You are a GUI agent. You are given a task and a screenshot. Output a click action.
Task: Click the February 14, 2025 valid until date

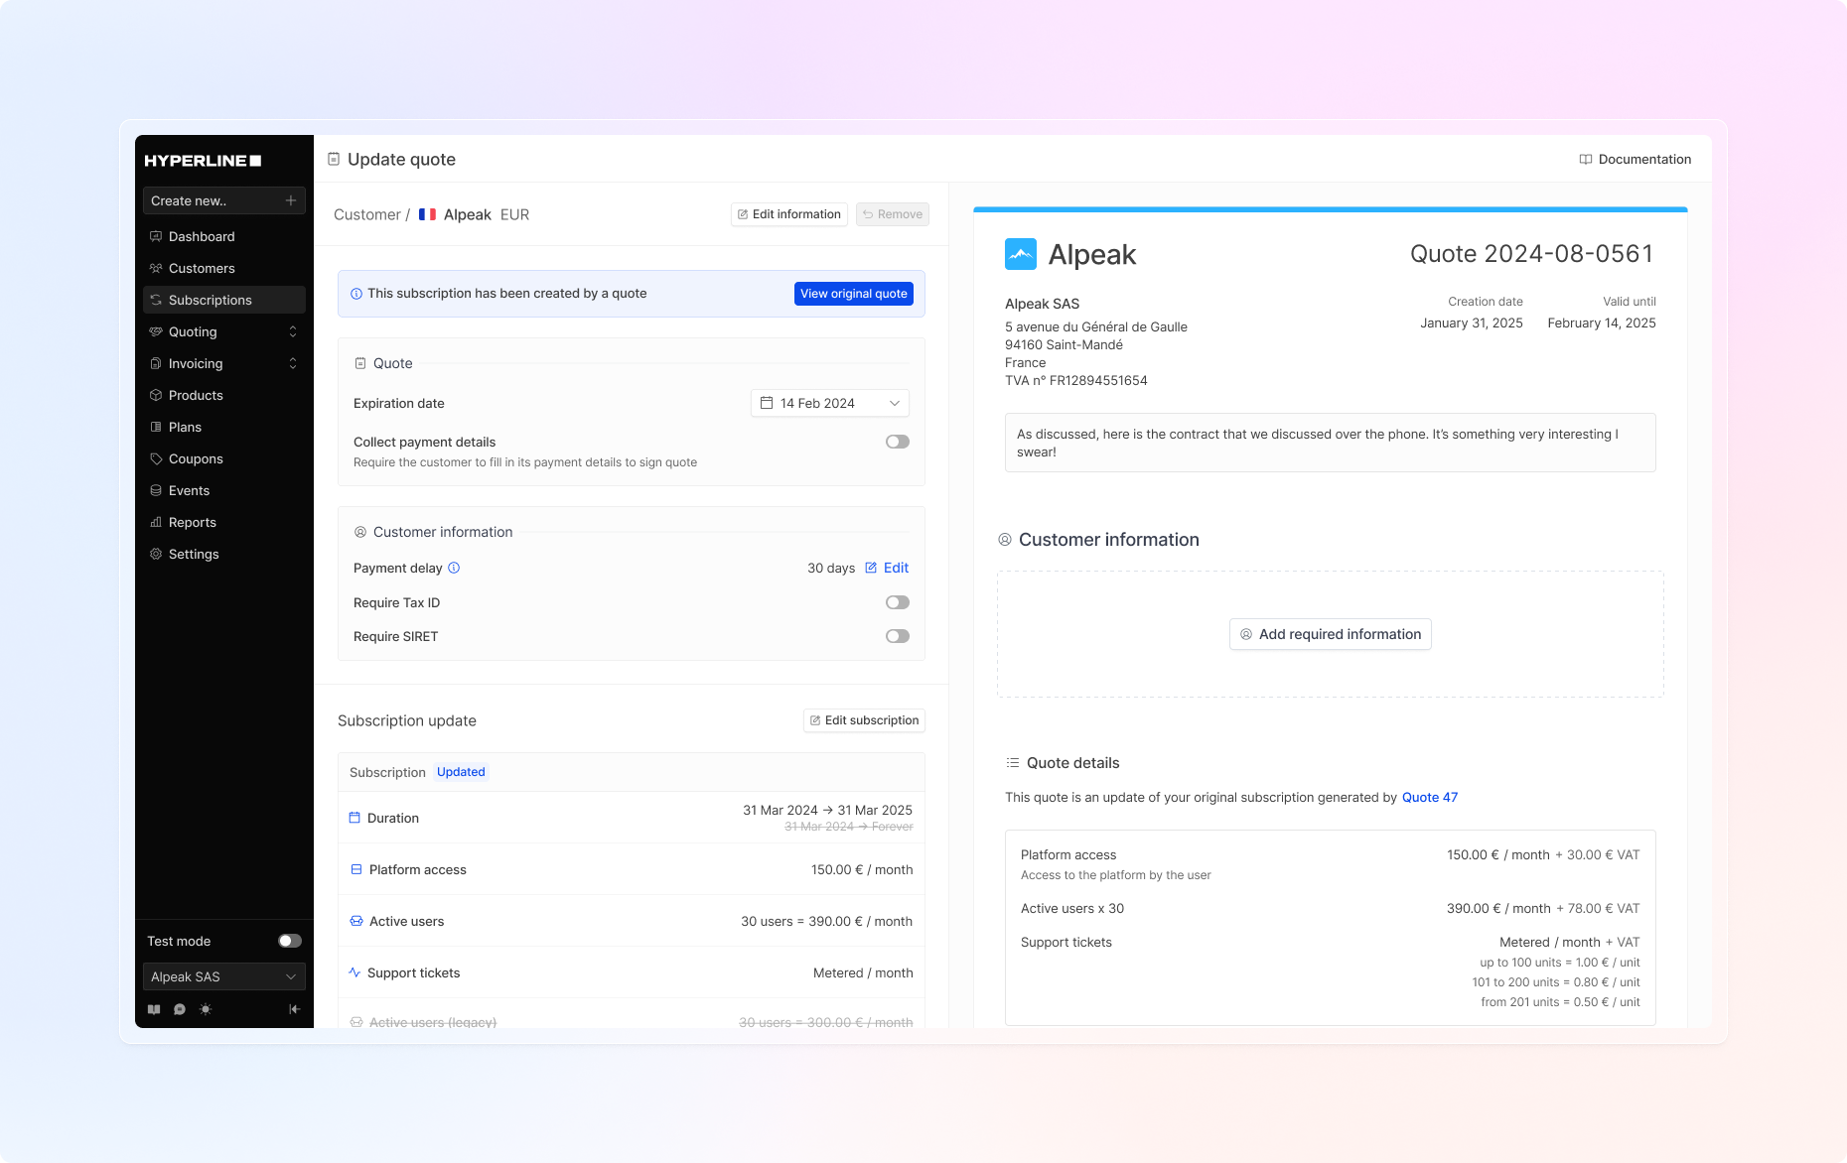click(1602, 323)
